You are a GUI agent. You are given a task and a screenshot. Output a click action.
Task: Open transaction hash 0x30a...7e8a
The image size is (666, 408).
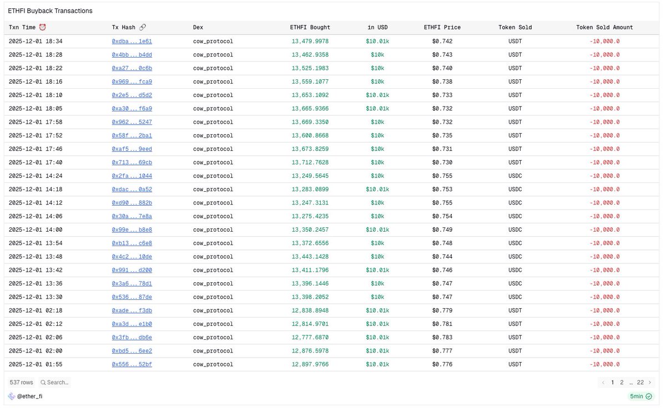tap(132, 216)
